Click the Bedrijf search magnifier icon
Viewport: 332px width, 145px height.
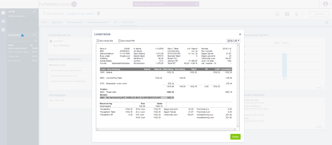pos(35,12)
